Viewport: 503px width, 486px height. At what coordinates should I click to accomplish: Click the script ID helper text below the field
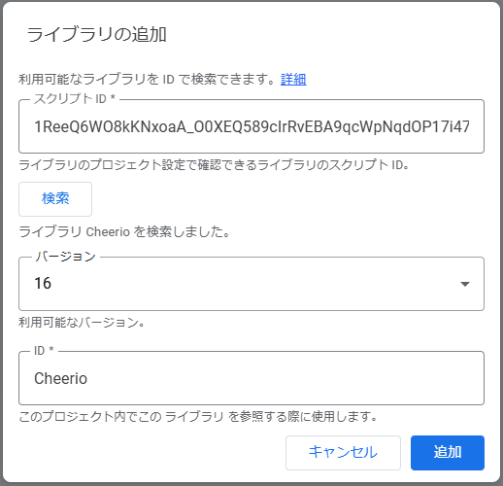click(214, 165)
